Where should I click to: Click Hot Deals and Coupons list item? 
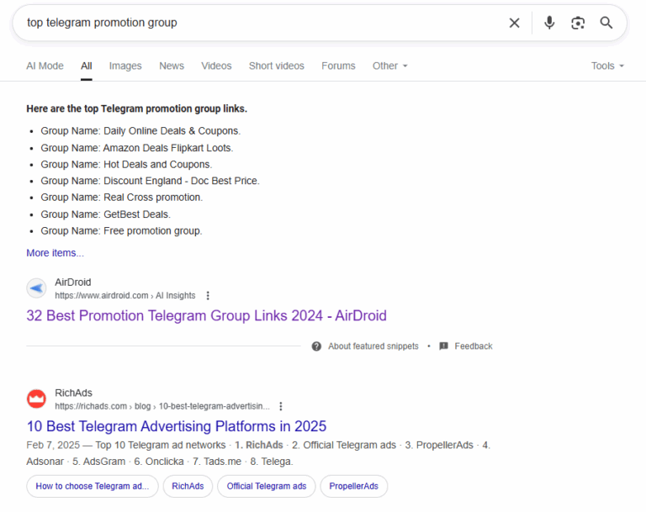tap(126, 164)
